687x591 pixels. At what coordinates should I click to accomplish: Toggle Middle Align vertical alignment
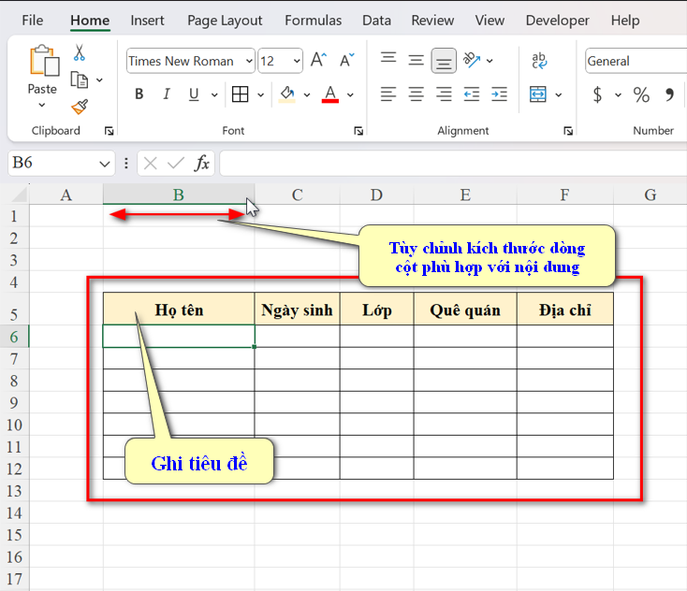tap(417, 61)
